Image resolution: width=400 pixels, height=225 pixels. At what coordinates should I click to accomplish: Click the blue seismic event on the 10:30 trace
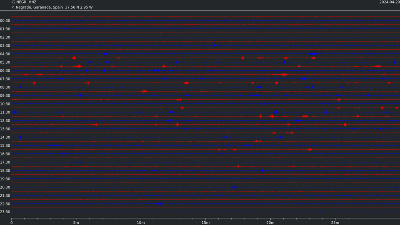coord(265,104)
